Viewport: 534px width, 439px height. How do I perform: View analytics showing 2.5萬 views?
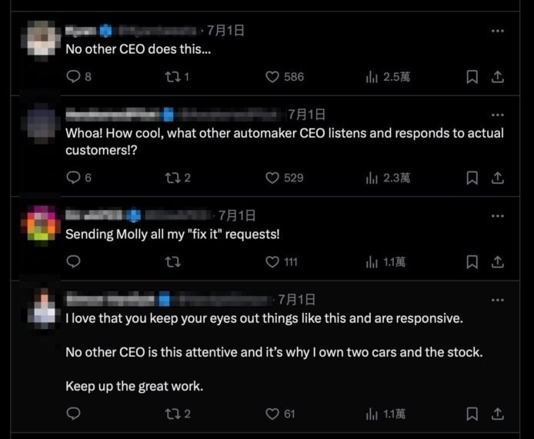(x=372, y=77)
